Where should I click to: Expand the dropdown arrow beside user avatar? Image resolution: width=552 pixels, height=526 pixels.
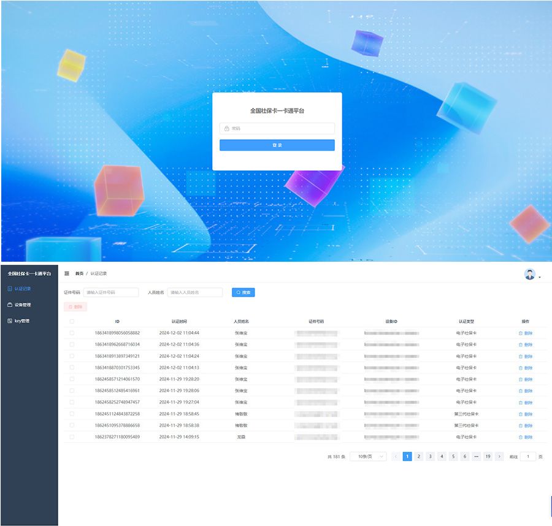point(540,278)
